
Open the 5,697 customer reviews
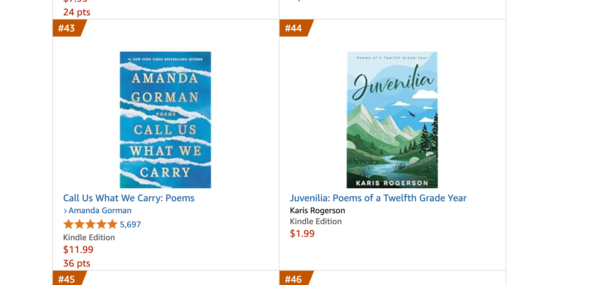(x=130, y=225)
